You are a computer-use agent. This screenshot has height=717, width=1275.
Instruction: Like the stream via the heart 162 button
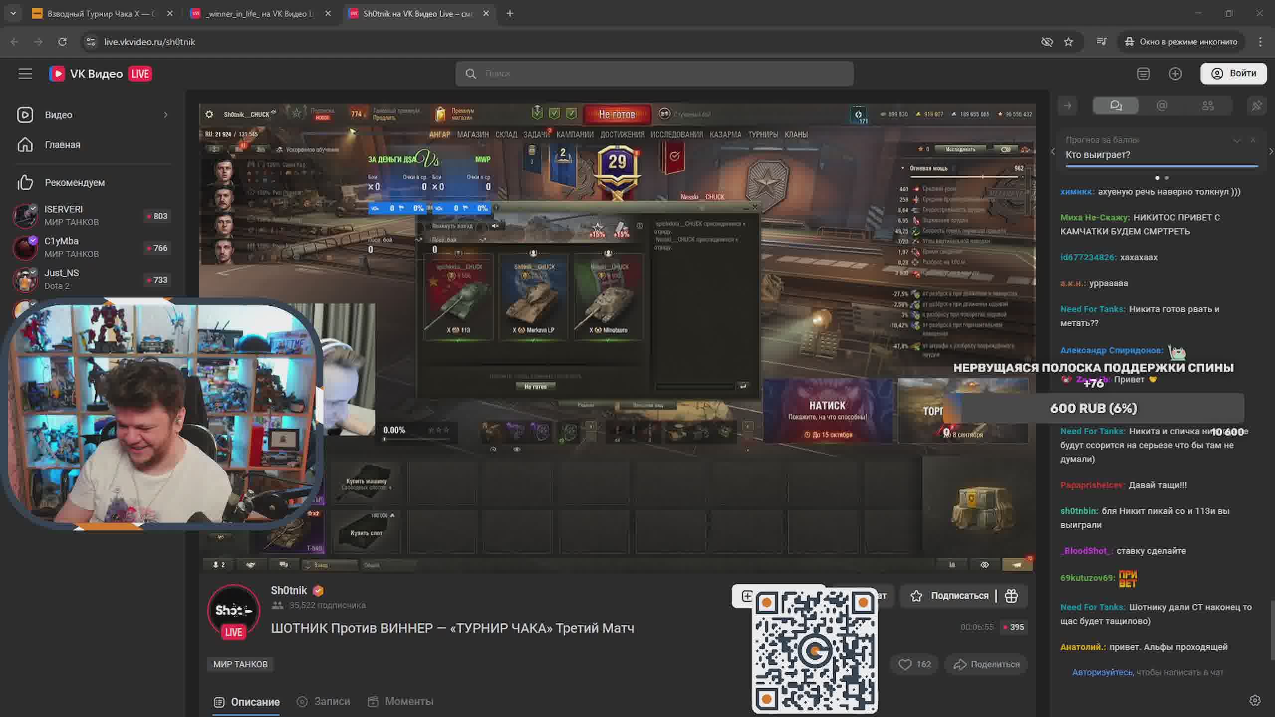pos(914,664)
